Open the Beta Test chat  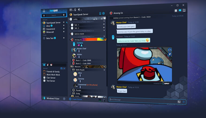[50, 38]
